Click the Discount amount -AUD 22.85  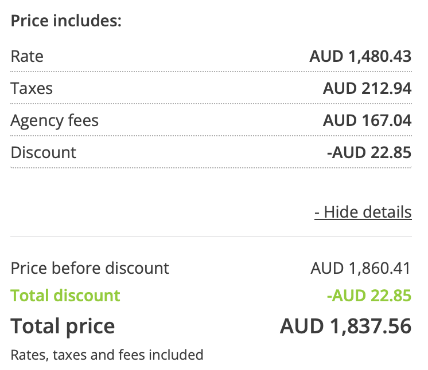pos(369,152)
